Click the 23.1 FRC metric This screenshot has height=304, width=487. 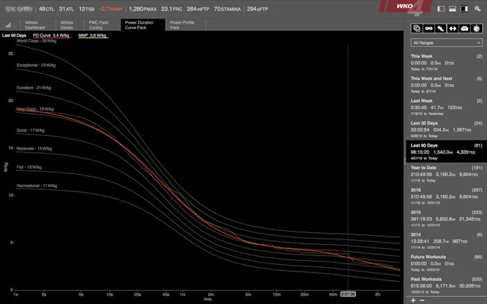(x=172, y=9)
